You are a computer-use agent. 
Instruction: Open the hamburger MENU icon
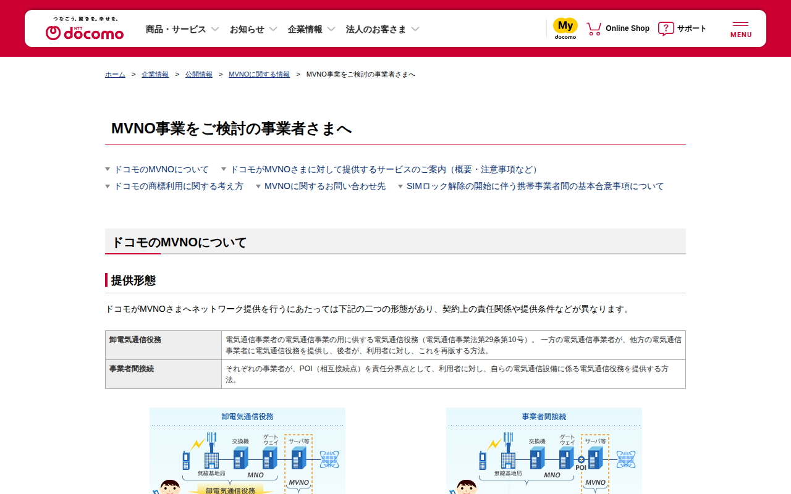741,30
